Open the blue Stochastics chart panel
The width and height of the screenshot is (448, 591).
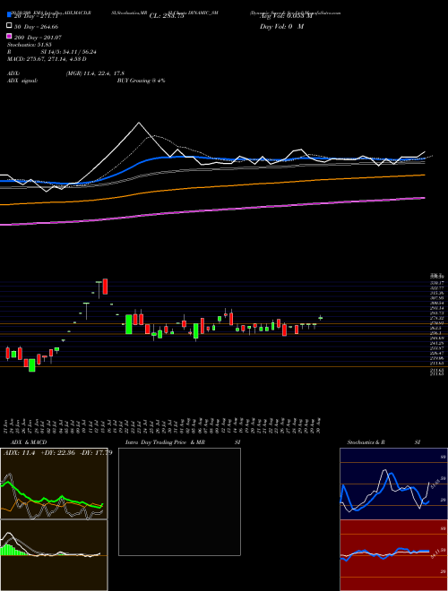[393, 484]
